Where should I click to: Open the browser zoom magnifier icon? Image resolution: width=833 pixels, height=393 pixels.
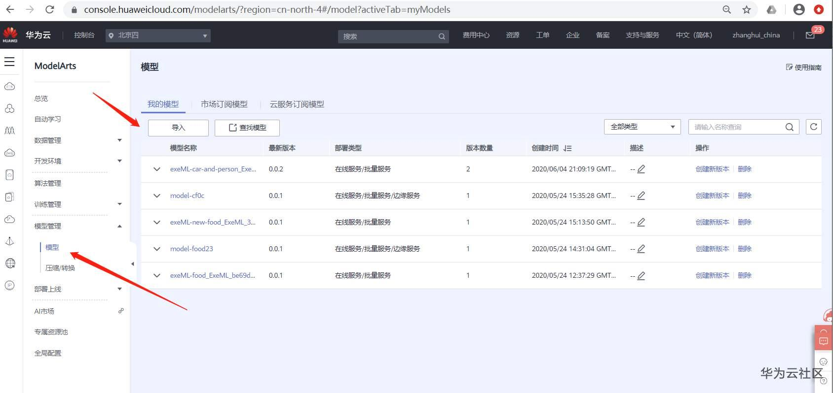click(726, 9)
